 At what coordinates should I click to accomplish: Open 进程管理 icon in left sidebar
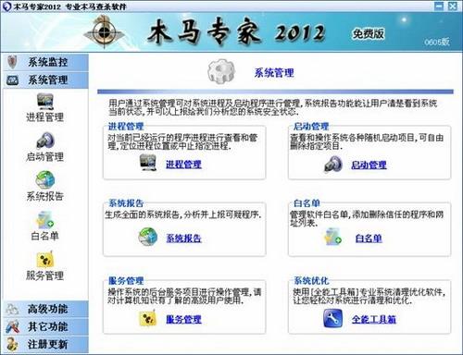tap(45, 102)
